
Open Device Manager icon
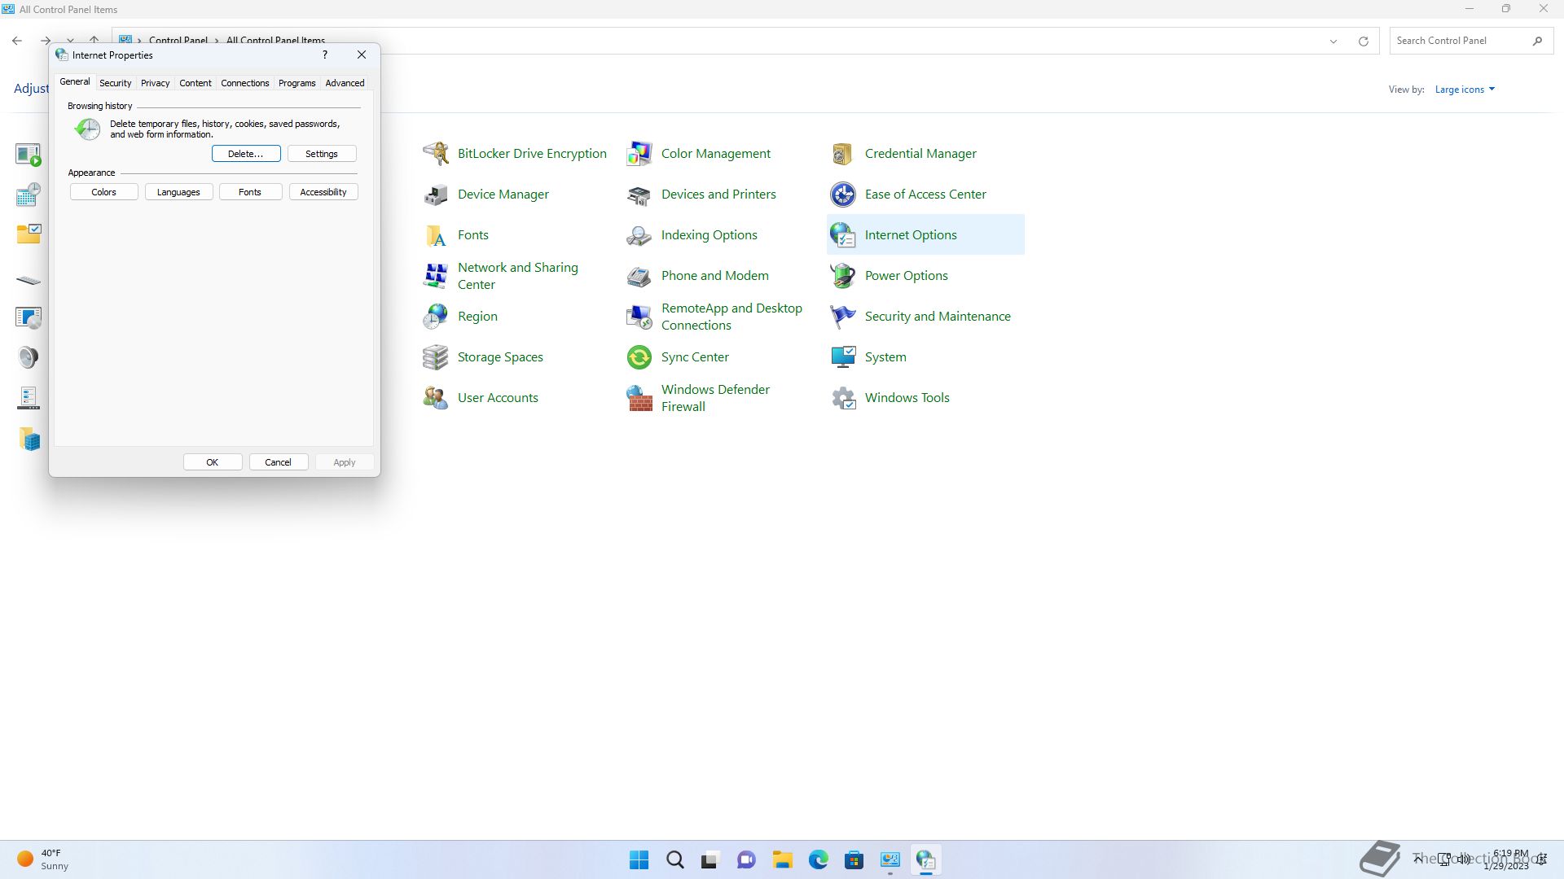[436, 194]
